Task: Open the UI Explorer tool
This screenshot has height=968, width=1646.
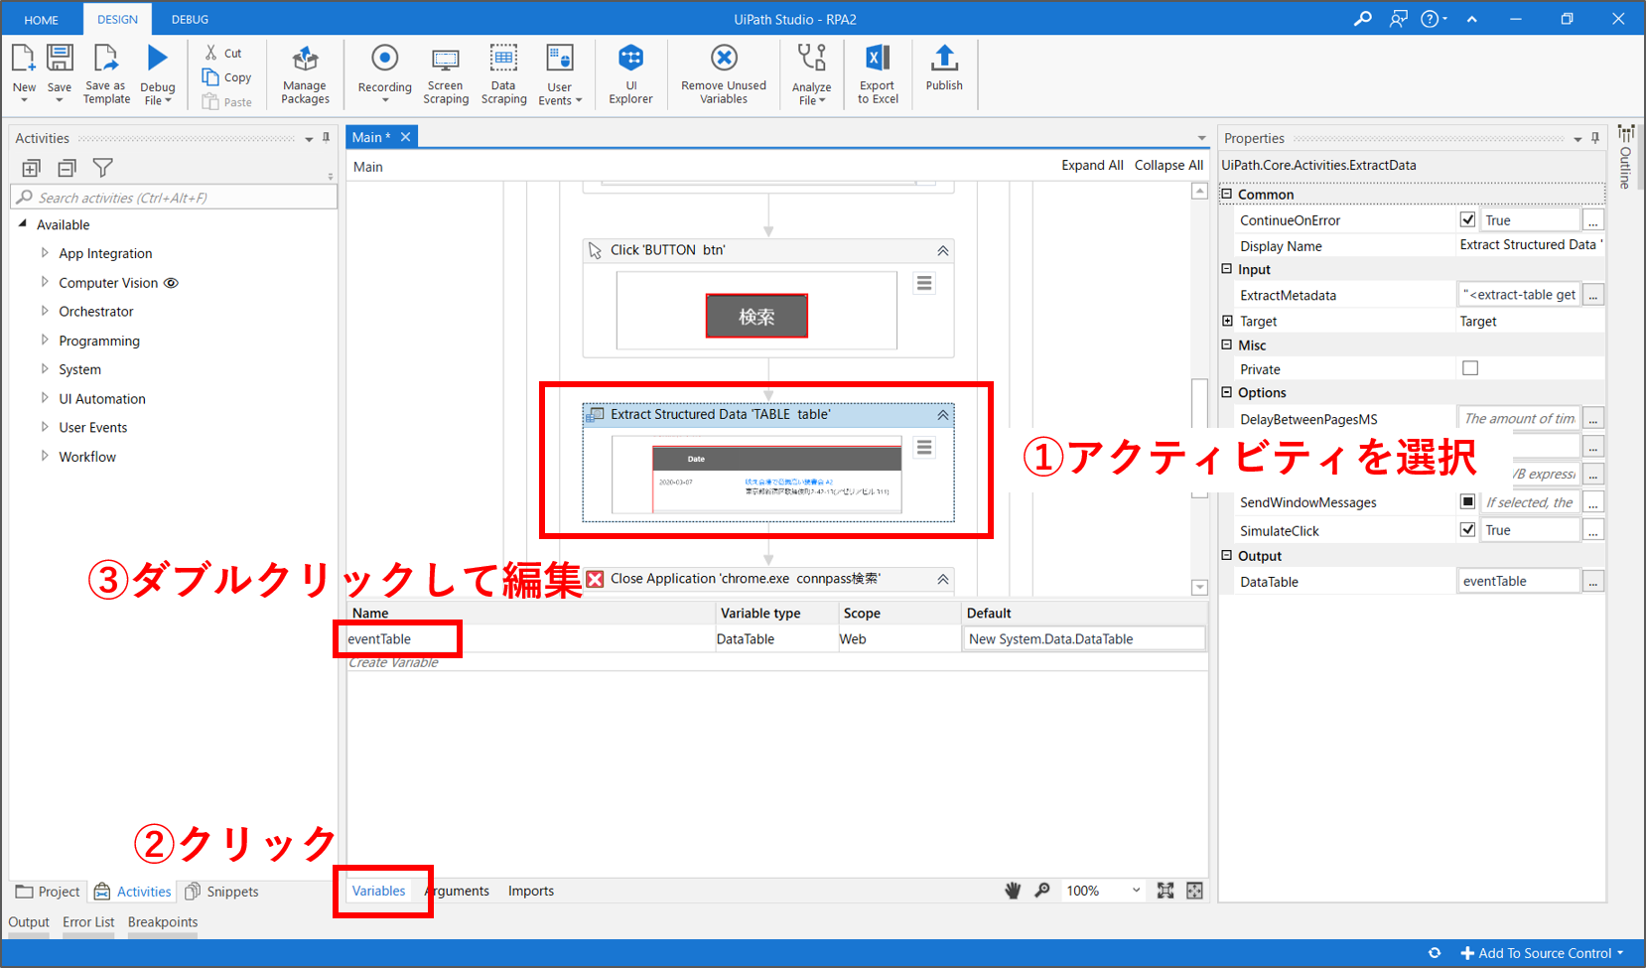Action: [x=630, y=60]
